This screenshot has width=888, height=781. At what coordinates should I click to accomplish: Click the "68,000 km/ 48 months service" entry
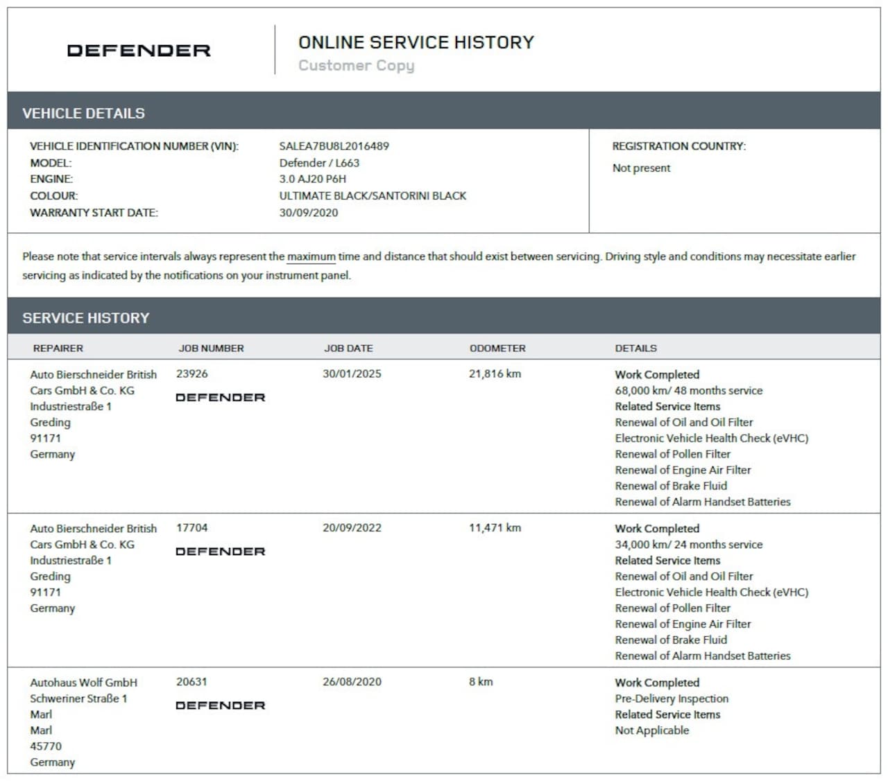coord(688,391)
